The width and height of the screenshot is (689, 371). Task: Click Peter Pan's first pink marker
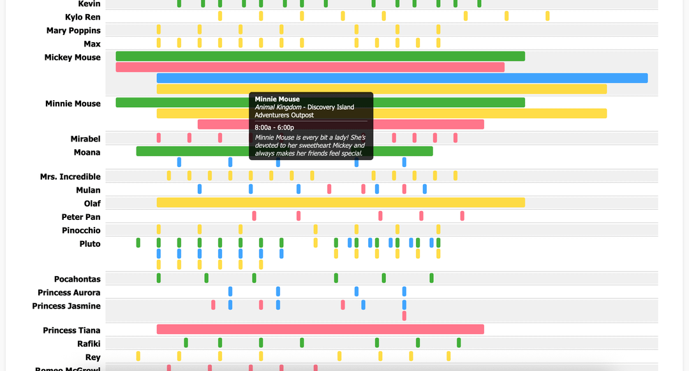click(254, 216)
